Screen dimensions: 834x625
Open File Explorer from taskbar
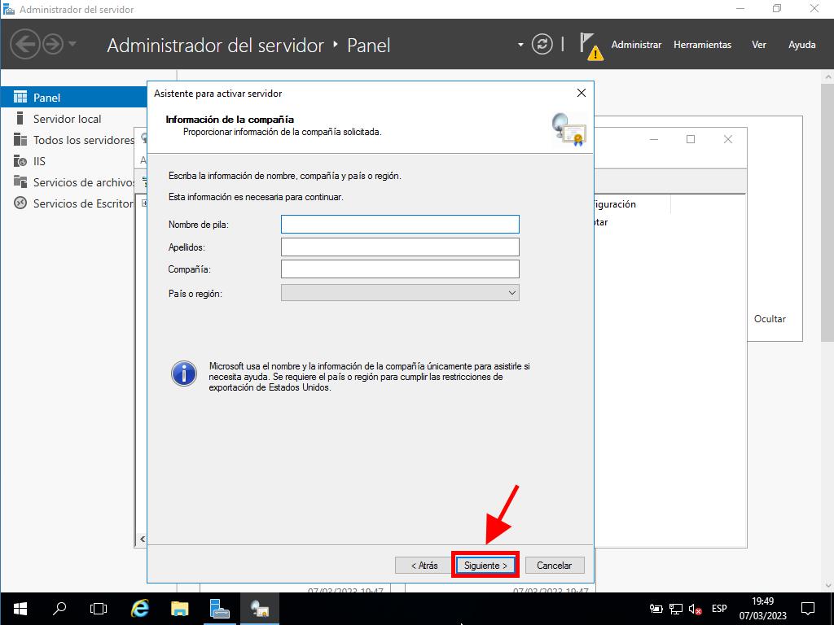coord(180,608)
